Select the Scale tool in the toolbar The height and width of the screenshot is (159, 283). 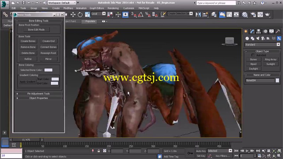click(87, 14)
